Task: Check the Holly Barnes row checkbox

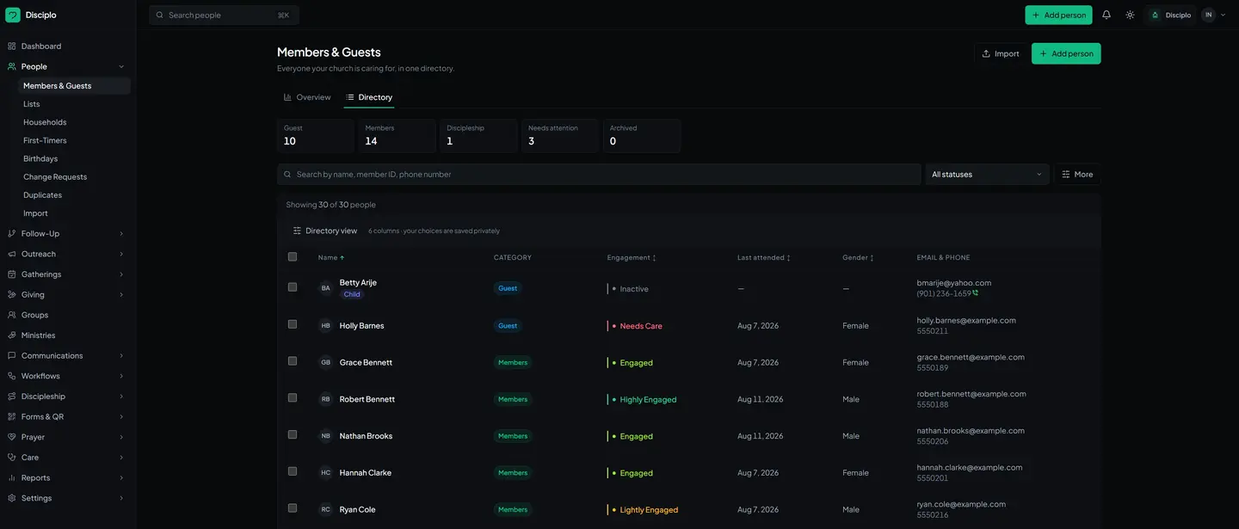Action: click(x=293, y=324)
